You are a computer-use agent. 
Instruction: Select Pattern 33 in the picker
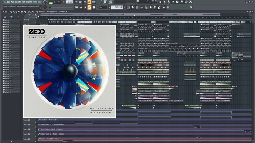[x=11, y=92]
